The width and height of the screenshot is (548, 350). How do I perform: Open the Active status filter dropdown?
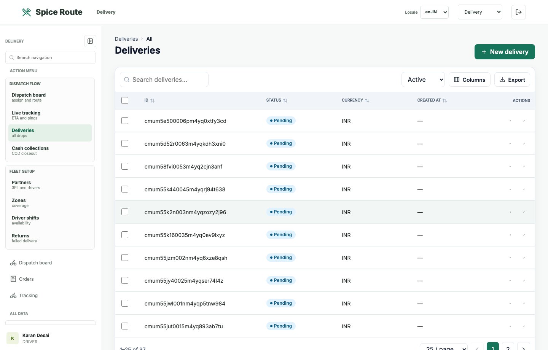tap(423, 80)
